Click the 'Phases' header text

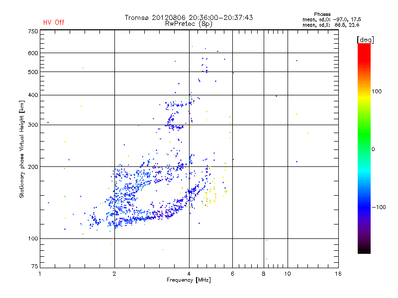click(322, 14)
